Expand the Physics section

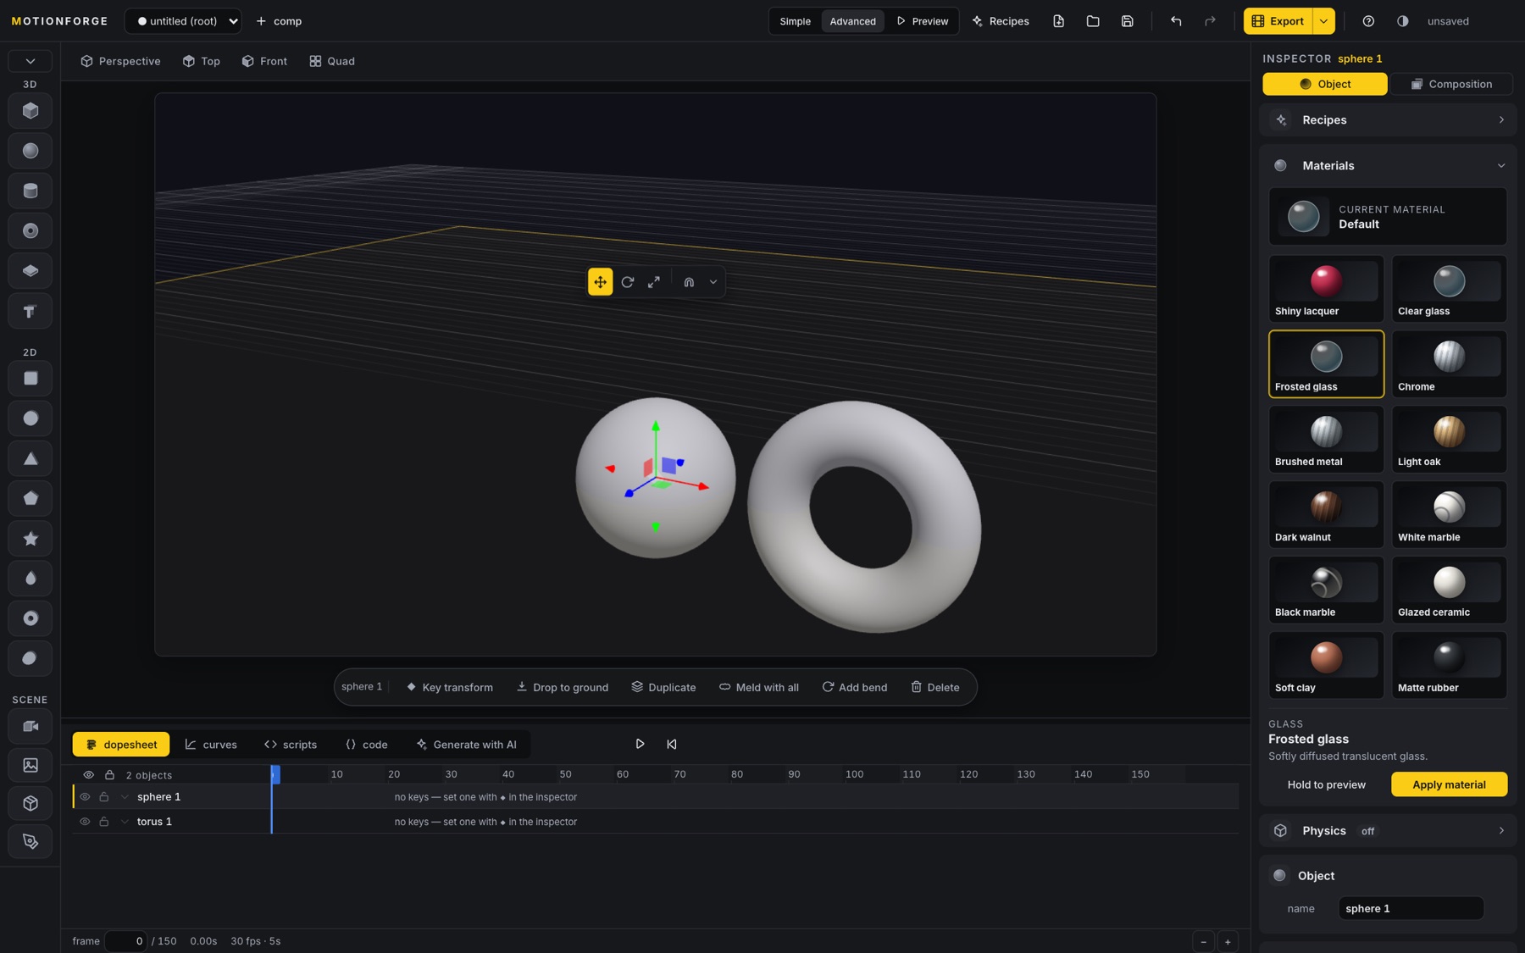coord(1388,831)
